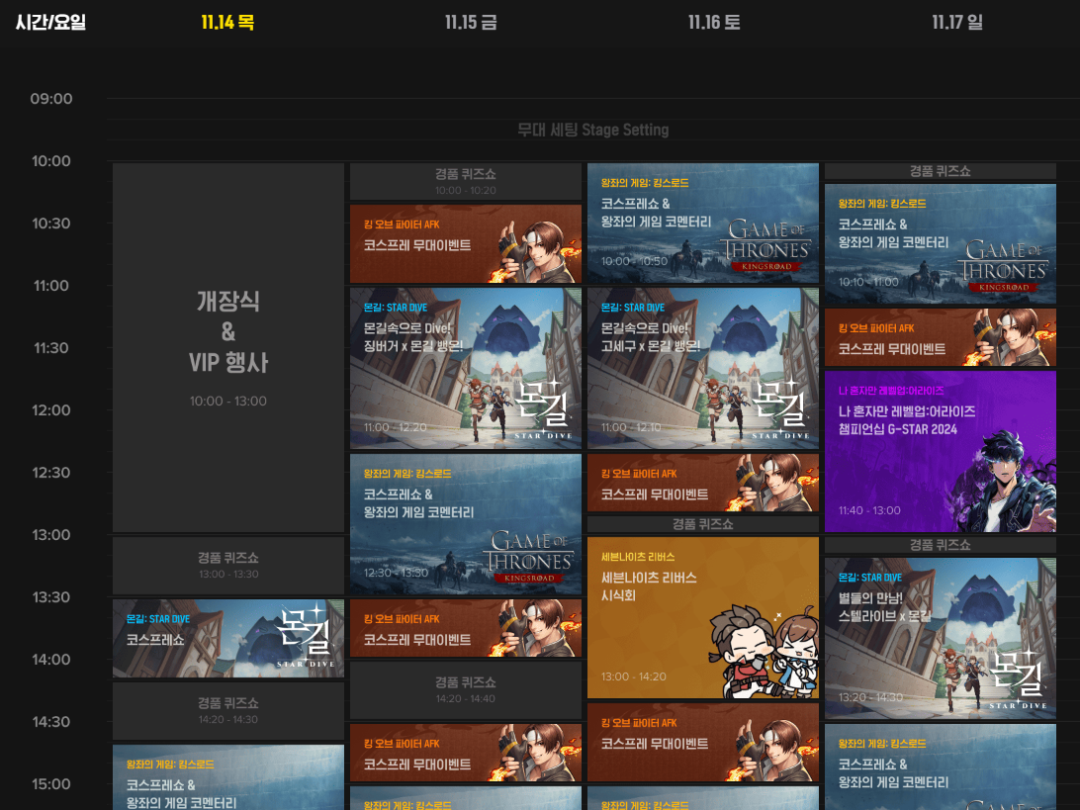This screenshot has width=1080, height=810.
Task: Open the 왕좌의 게임 코멘터리 12:30-13:30 card
Action: click(466, 524)
